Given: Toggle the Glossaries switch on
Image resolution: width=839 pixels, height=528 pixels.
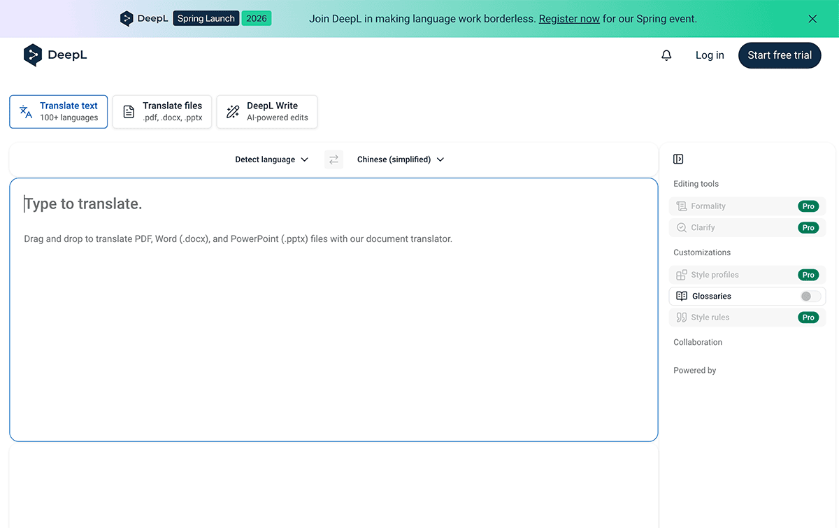Looking at the screenshot, I should click(x=810, y=297).
